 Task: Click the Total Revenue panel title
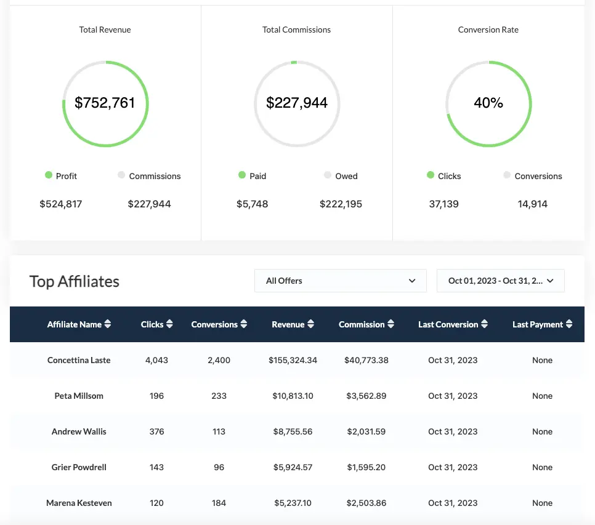[105, 30]
